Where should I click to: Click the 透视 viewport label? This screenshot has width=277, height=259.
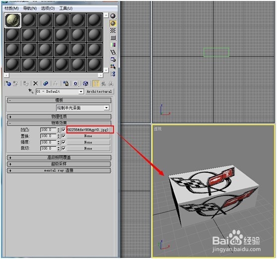[157, 129]
